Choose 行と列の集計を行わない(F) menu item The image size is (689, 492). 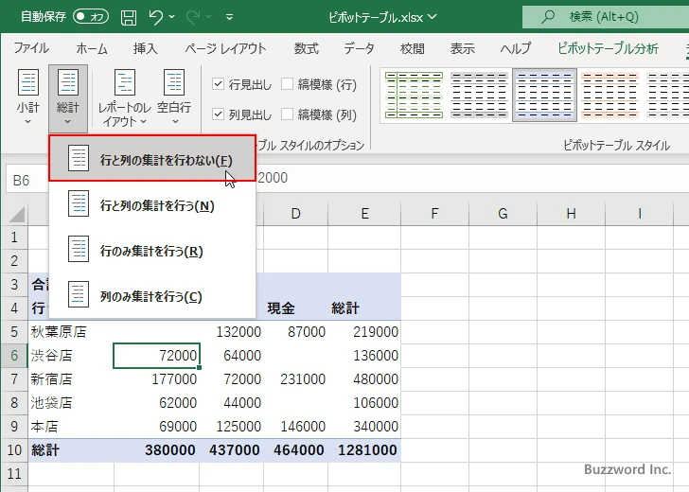(x=152, y=158)
